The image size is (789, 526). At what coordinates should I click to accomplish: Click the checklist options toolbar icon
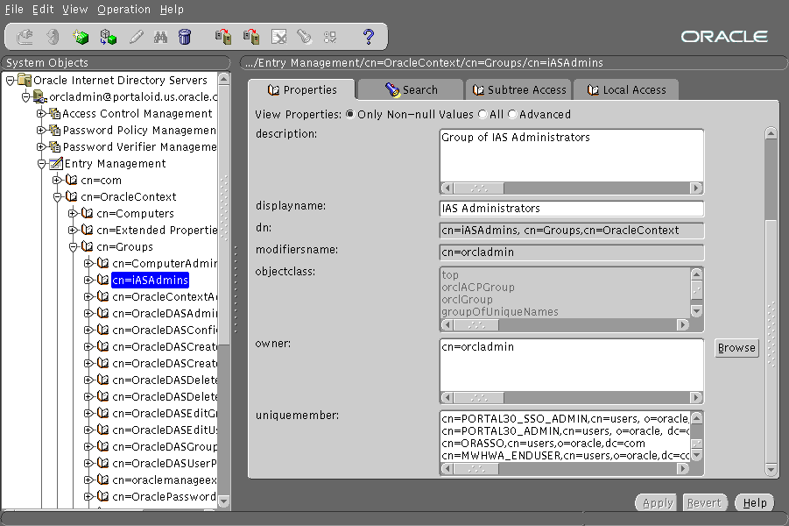point(330,37)
